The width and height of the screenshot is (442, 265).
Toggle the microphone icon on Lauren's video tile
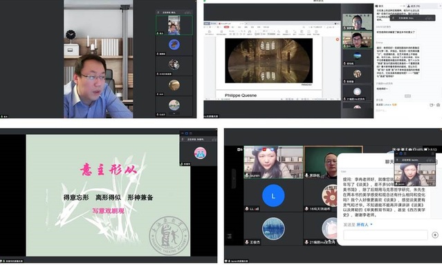point(247,175)
